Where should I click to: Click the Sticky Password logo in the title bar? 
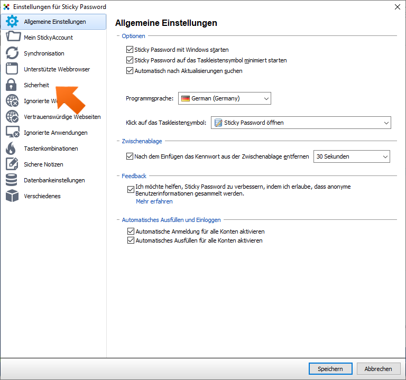6,7
